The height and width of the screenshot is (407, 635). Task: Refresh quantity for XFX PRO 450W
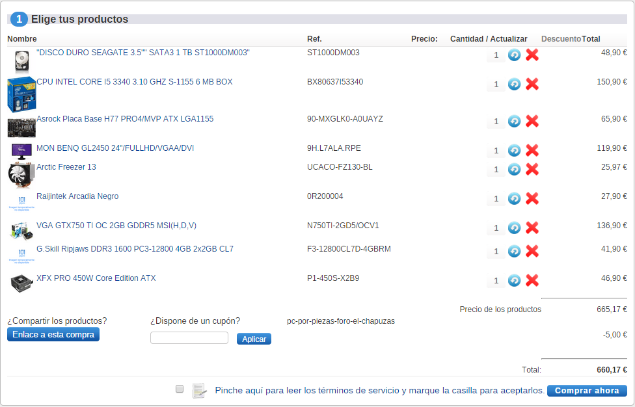(515, 280)
